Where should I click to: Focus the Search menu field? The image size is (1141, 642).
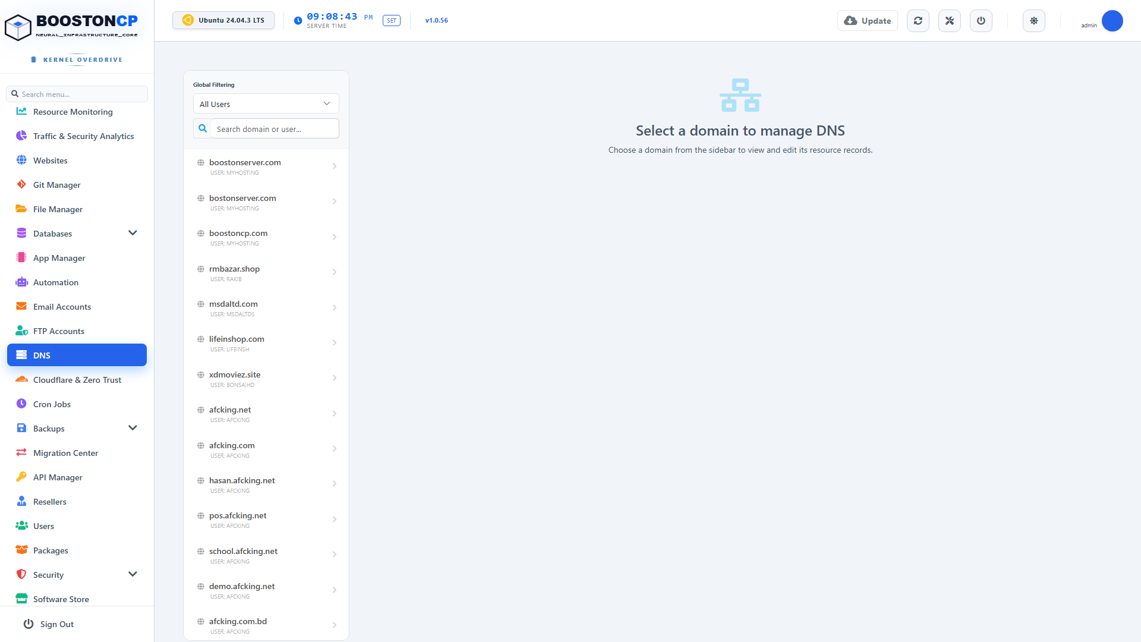[77, 94]
